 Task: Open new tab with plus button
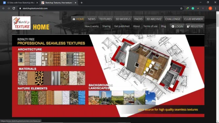[x=82, y=3]
